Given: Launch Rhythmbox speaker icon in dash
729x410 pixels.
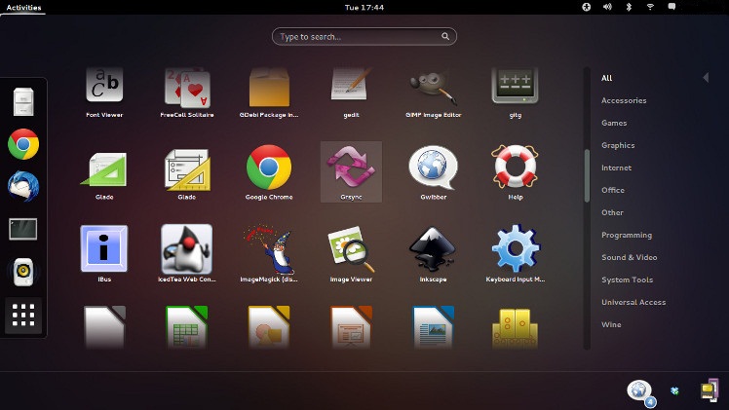Looking at the screenshot, I should pyautogui.click(x=23, y=272).
